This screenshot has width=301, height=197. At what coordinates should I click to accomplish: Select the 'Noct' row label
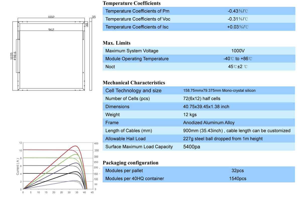pyautogui.click(x=110, y=67)
